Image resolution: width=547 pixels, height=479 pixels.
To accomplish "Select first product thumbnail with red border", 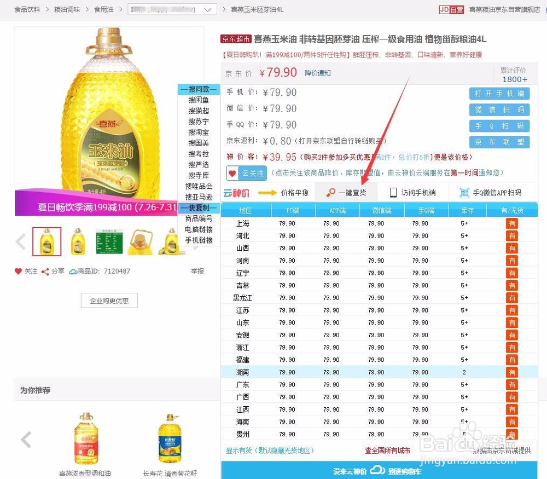I will coord(46,241).
